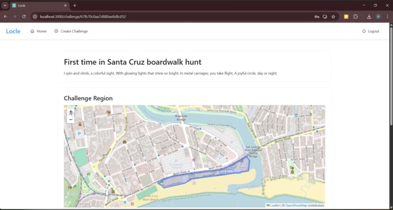Click the Create Challenge plus-circle icon
The width and height of the screenshot is (393, 210).
[x=56, y=31]
